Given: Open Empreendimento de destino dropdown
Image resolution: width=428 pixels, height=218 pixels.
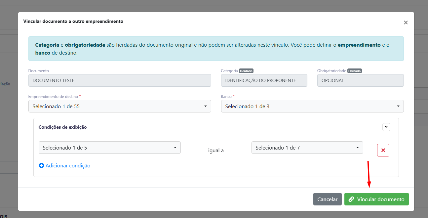Looking at the screenshot, I should (x=120, y=106).
